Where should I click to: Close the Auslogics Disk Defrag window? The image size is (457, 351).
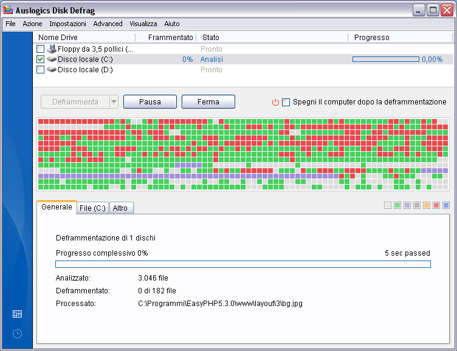[447, 10]
